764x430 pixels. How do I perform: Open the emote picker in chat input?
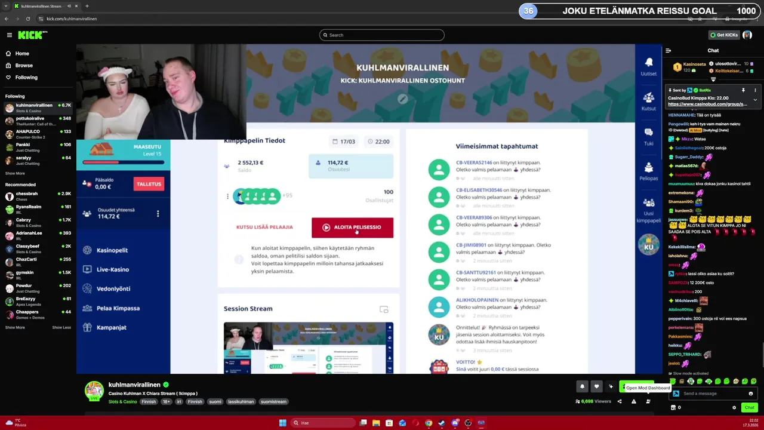[x=751, y=394]
